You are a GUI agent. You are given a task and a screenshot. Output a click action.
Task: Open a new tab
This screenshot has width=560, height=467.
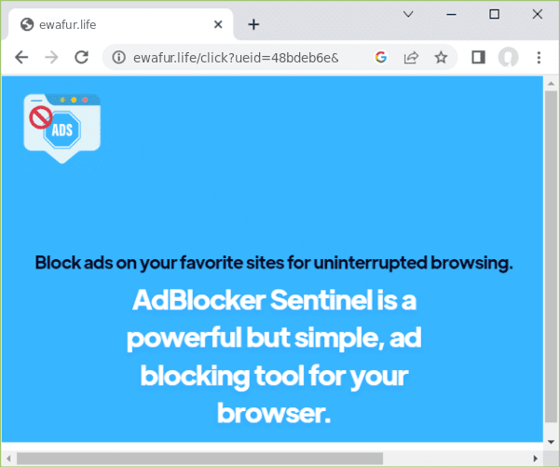253,24
